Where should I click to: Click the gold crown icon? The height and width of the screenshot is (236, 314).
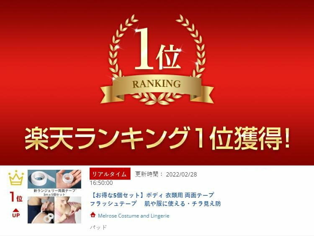[x=16, y=178]
